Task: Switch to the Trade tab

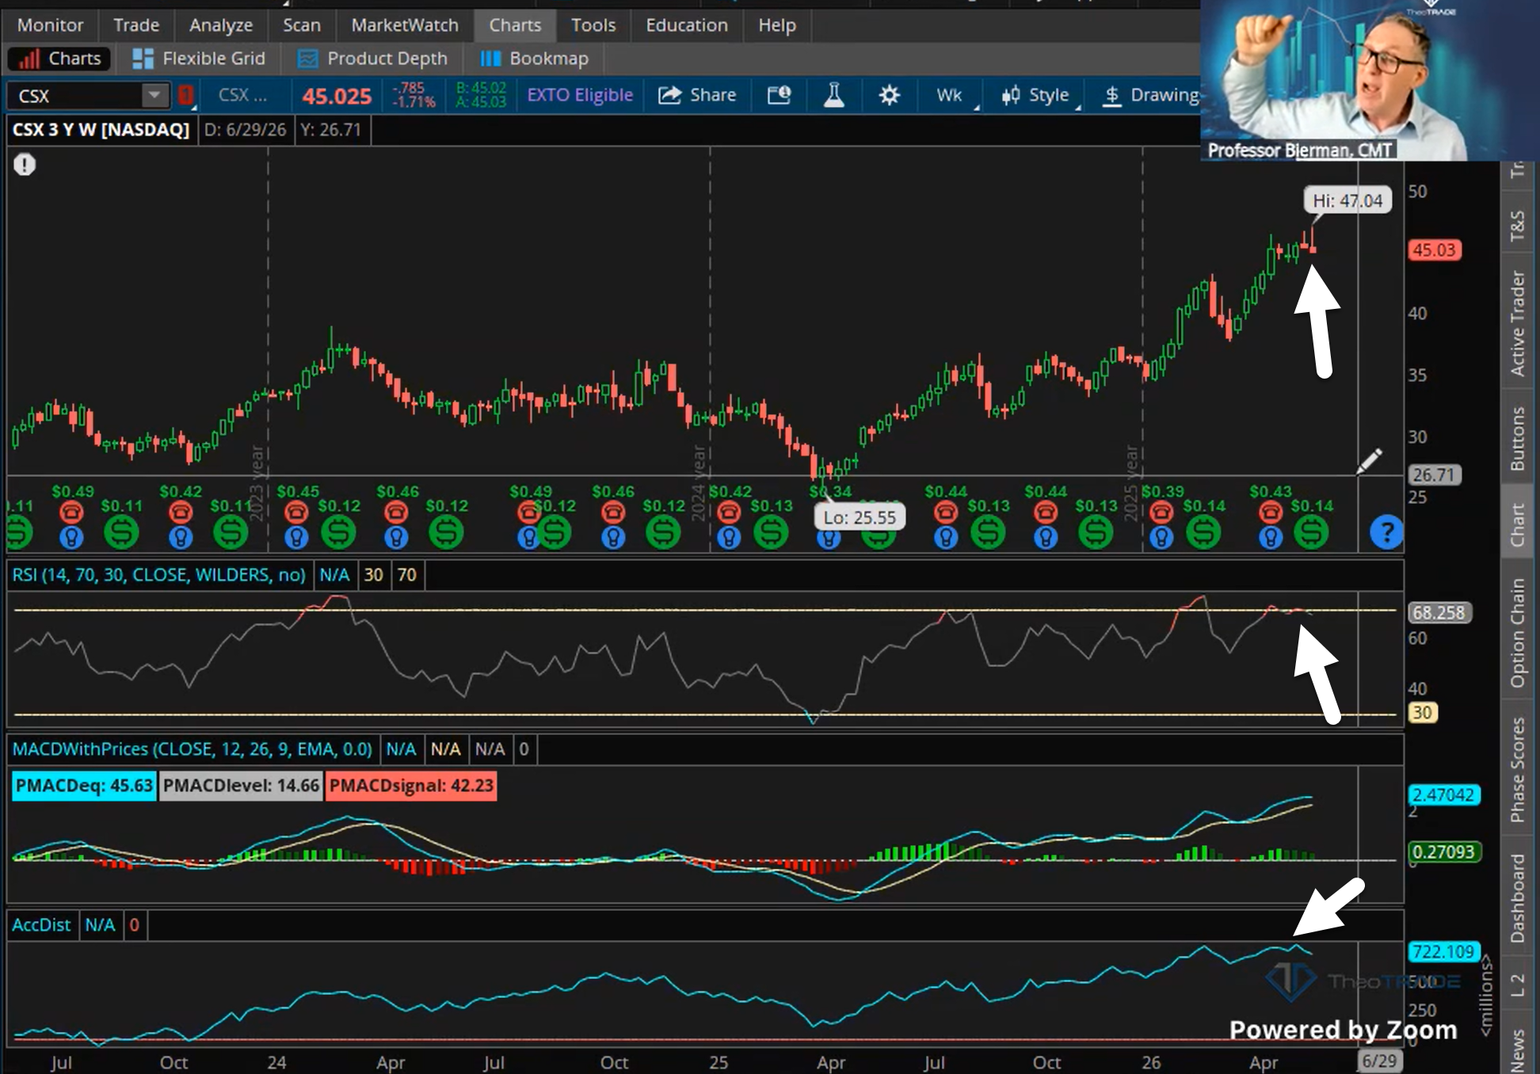Action: click(136, 25)
